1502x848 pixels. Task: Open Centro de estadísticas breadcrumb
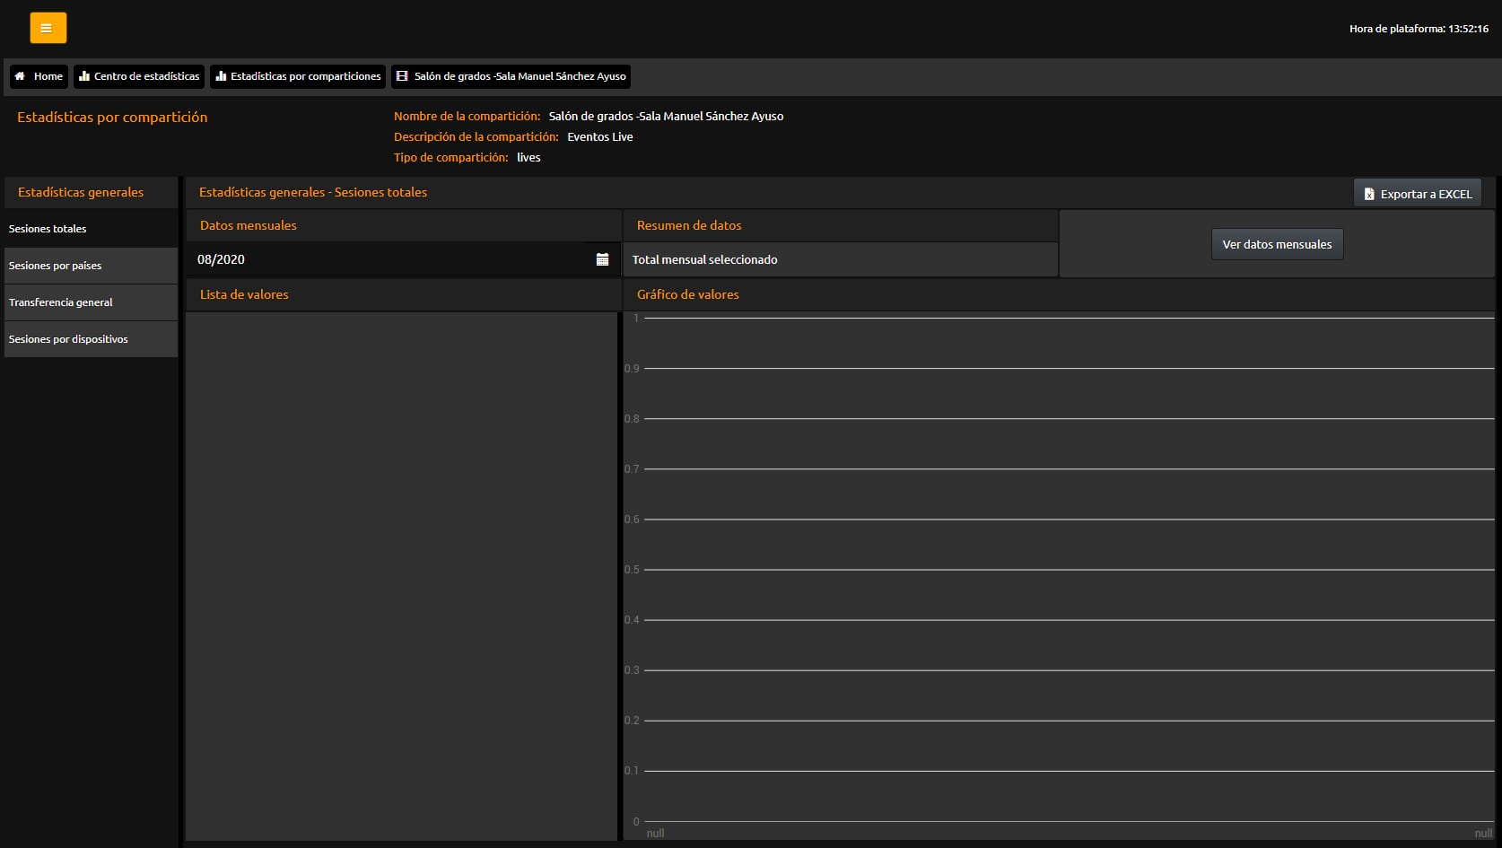click(x=139, y=76)
